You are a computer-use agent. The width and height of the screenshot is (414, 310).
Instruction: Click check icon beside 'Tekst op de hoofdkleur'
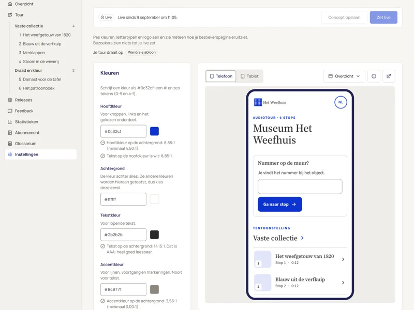(x=102, y=156)
